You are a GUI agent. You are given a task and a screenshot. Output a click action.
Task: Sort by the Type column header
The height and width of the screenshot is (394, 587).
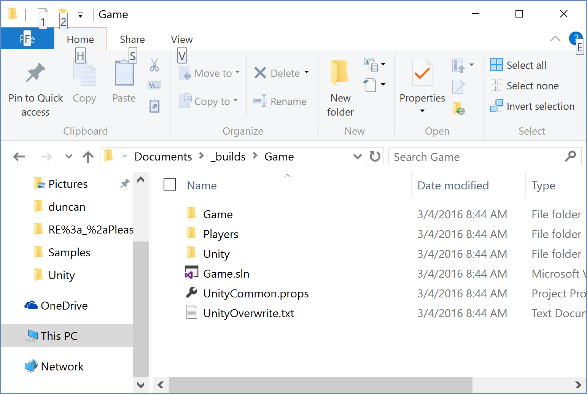coord(543,185)
